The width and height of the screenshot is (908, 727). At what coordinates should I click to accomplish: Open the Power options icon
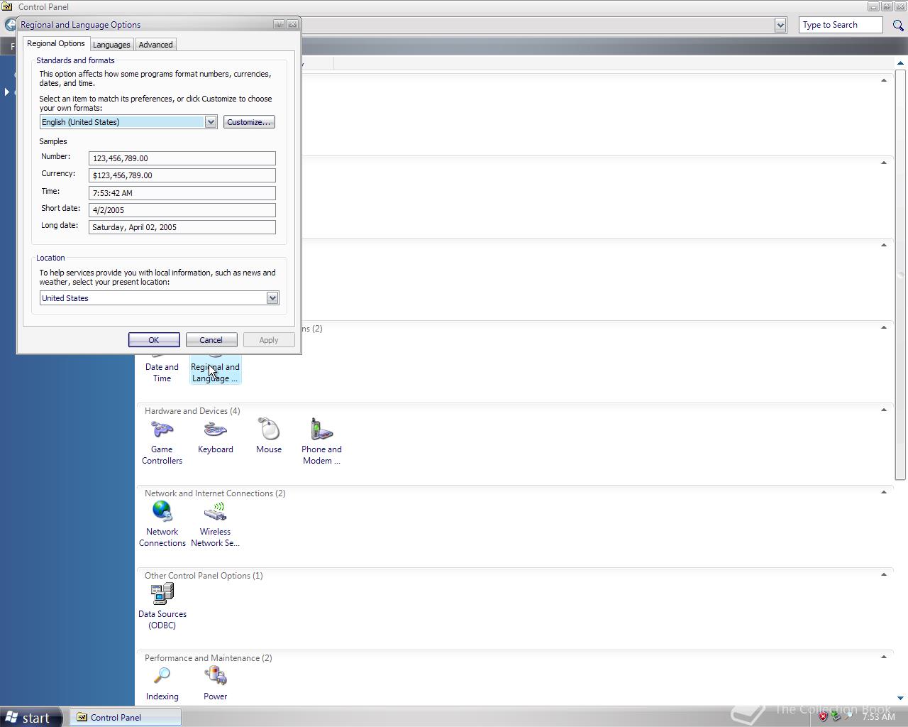click(x=216, y=684)
